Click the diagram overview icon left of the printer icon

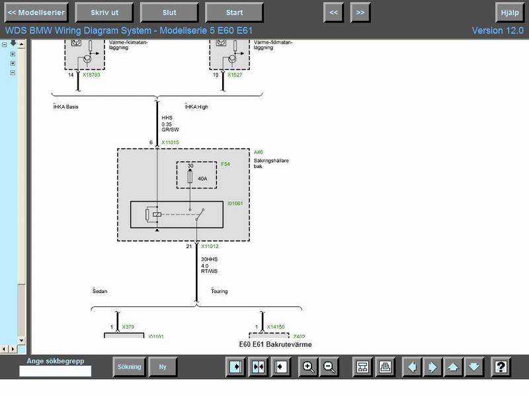362,367
